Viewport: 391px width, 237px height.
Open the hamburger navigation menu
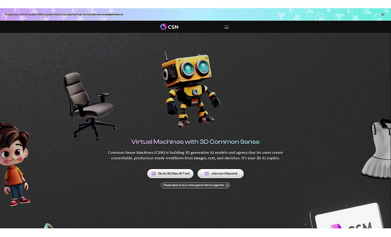(227, 27)
